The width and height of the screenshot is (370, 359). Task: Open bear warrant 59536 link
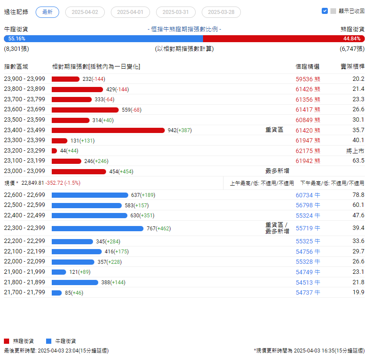click(304, 79)
